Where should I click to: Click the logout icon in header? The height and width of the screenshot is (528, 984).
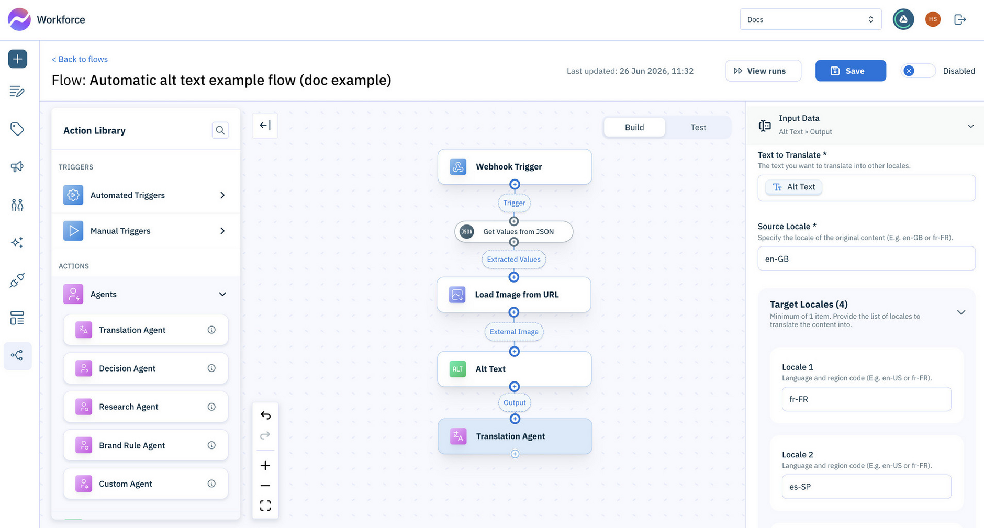pos(960,19)
